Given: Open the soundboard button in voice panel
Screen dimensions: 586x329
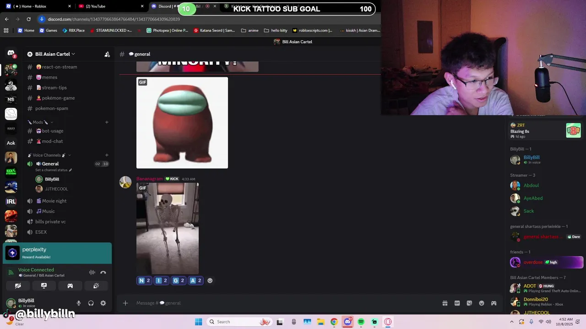Looking at the screenshot, I should (96, 286).
